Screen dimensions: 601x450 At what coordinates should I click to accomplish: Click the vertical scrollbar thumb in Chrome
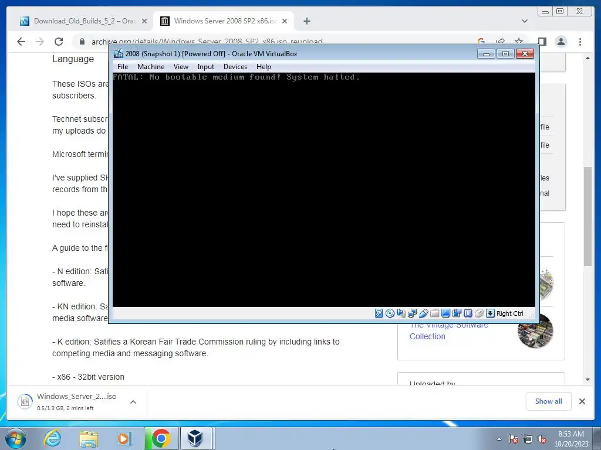point(588,216)
